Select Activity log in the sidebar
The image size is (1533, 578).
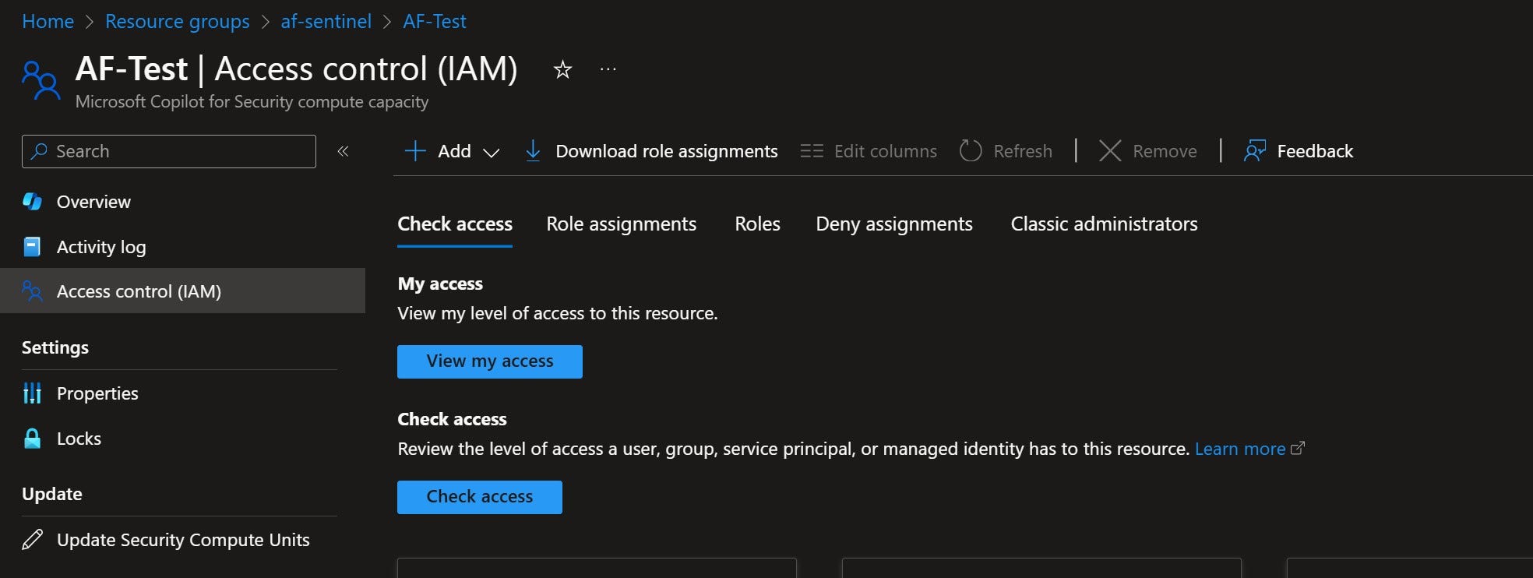182,247
